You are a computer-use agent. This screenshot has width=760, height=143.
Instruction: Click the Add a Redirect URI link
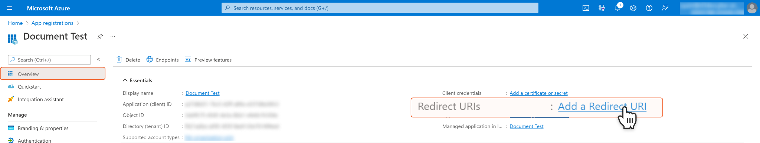click(602, 106)
